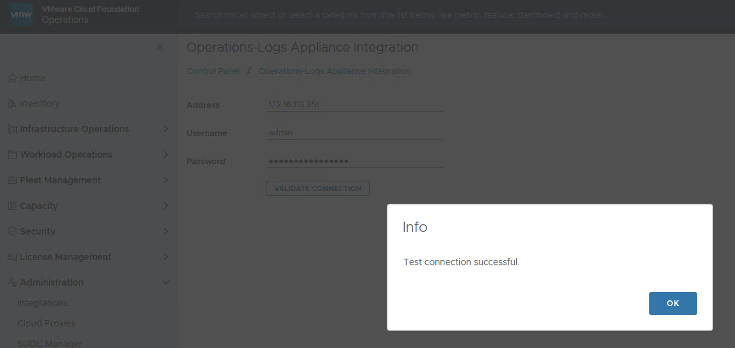735x348 pixels.
Task: Collapse sidebar with double-chevron icon
Action: [x=161, y=47]
